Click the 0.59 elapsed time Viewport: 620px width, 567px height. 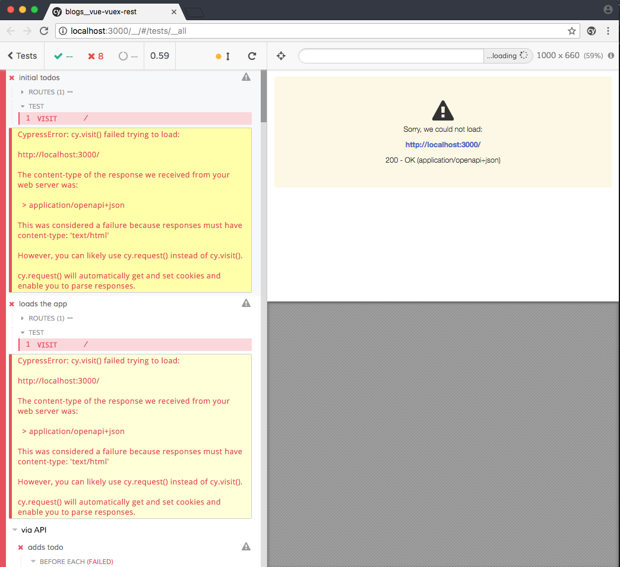(159, 56)
